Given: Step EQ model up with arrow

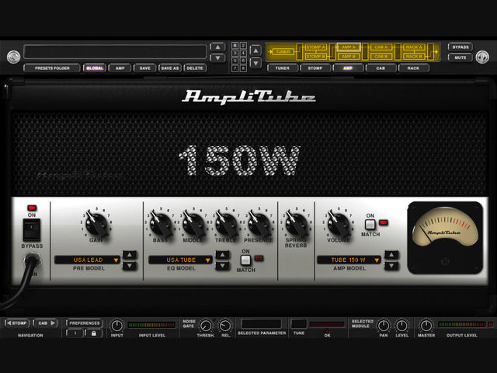Looking at the screenshot, I should click(x=223, y=255).
